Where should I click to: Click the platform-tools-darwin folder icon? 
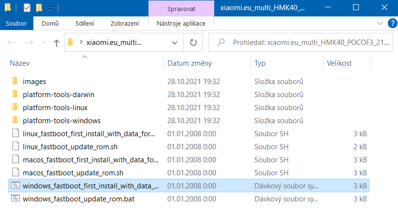click(x=15, y=94)
